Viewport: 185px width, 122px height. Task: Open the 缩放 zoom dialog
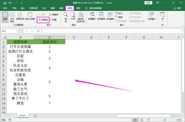[x=66, y=17]
